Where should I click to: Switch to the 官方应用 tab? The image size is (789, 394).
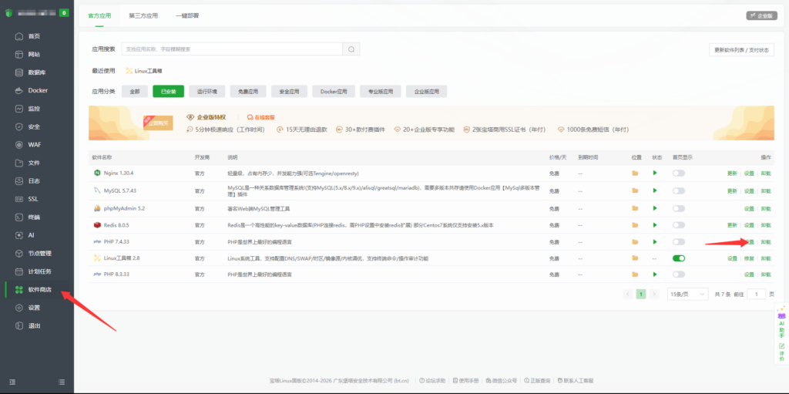tap(99, 15)
